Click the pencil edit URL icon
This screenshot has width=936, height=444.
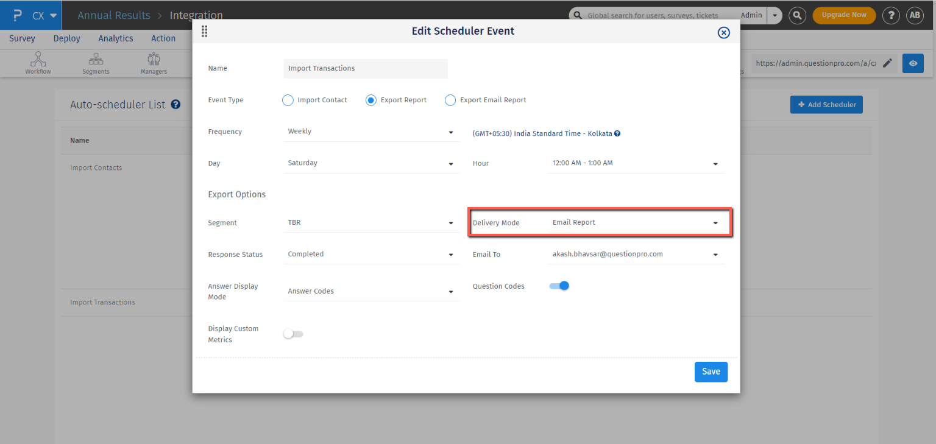pyautogui.click(x=888, y=63)
